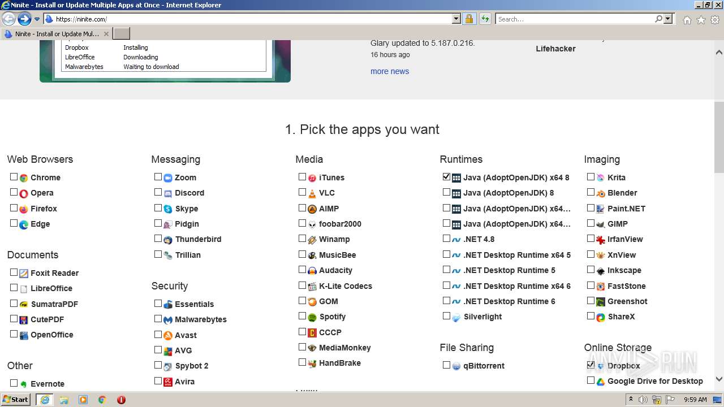Click the taskbar clock showing 9:59 AM
The height and width of the screenshot is (407, 724).
click(695, 400)
